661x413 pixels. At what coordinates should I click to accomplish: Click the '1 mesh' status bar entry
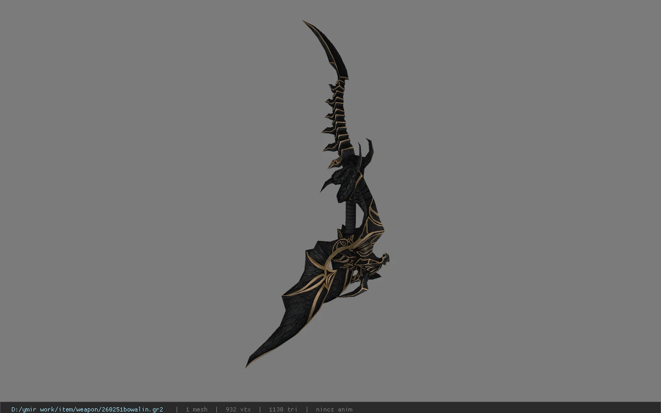197,409
